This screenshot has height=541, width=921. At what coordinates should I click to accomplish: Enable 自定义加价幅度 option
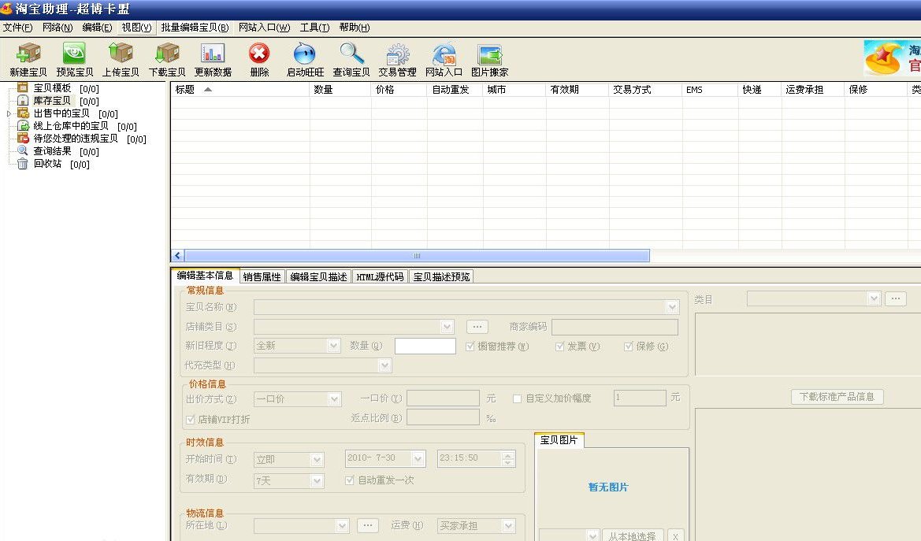[518, 398]
